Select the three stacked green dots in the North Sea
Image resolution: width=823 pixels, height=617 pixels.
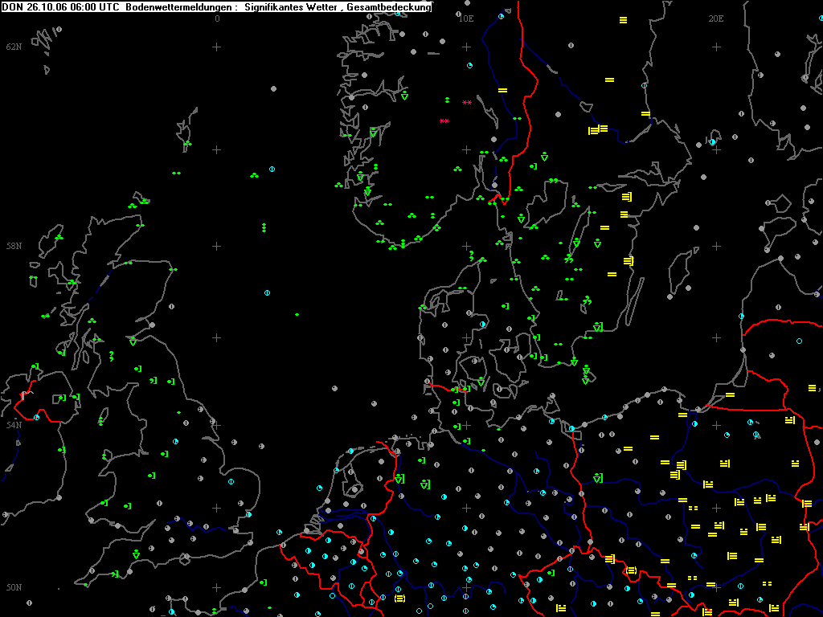click(x=264, y=227)
